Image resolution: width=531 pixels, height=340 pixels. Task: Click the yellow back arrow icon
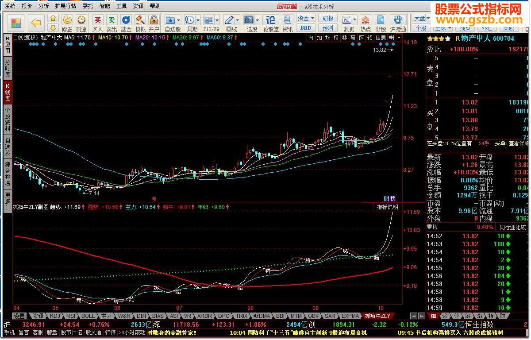click(x=36, y=23)
